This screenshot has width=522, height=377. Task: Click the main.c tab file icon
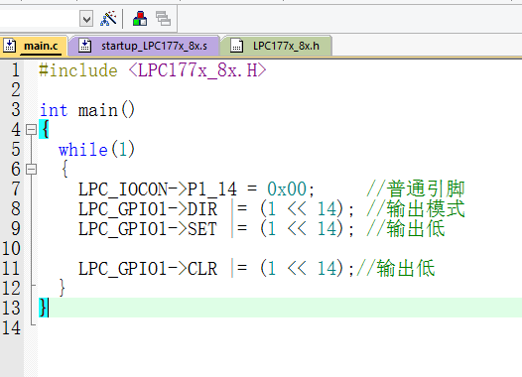point(10,46)
